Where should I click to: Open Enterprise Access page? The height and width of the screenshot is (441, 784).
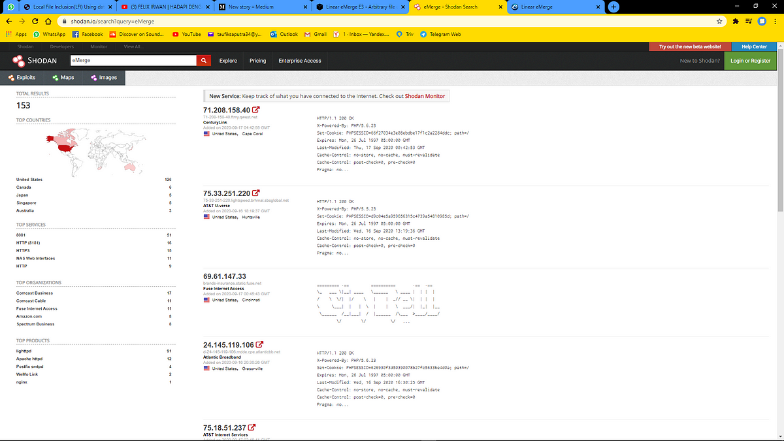tap(300, 61)
